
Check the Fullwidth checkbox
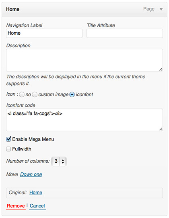tap(8, 149)
